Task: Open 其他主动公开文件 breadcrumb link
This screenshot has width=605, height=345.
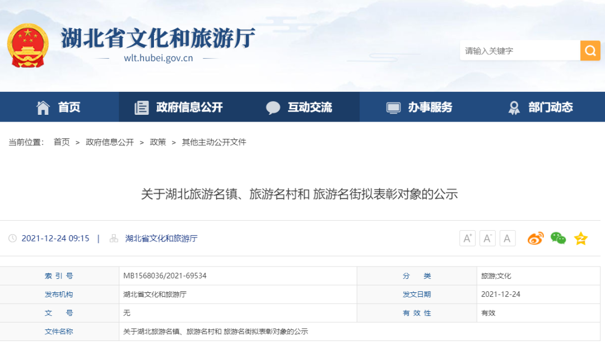Action: [x=214, y=142]
